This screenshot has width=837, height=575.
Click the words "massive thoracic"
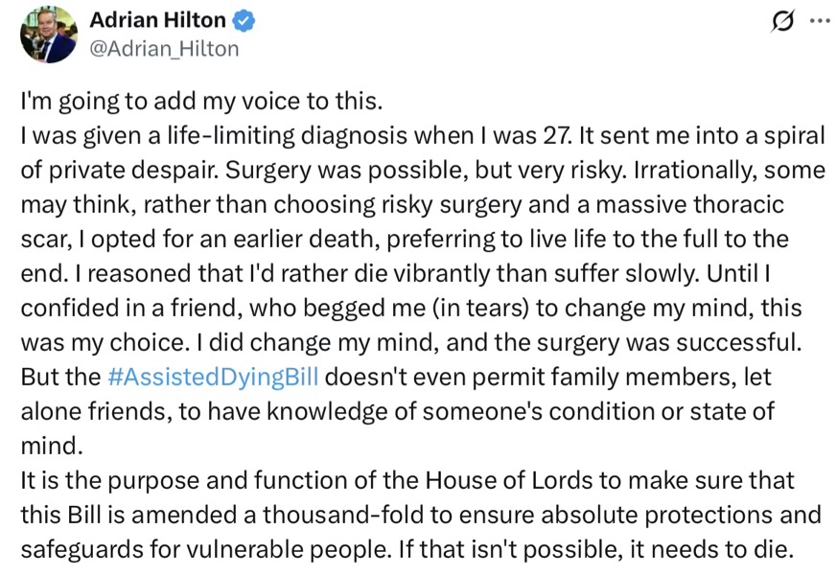[x=689, y=205]
